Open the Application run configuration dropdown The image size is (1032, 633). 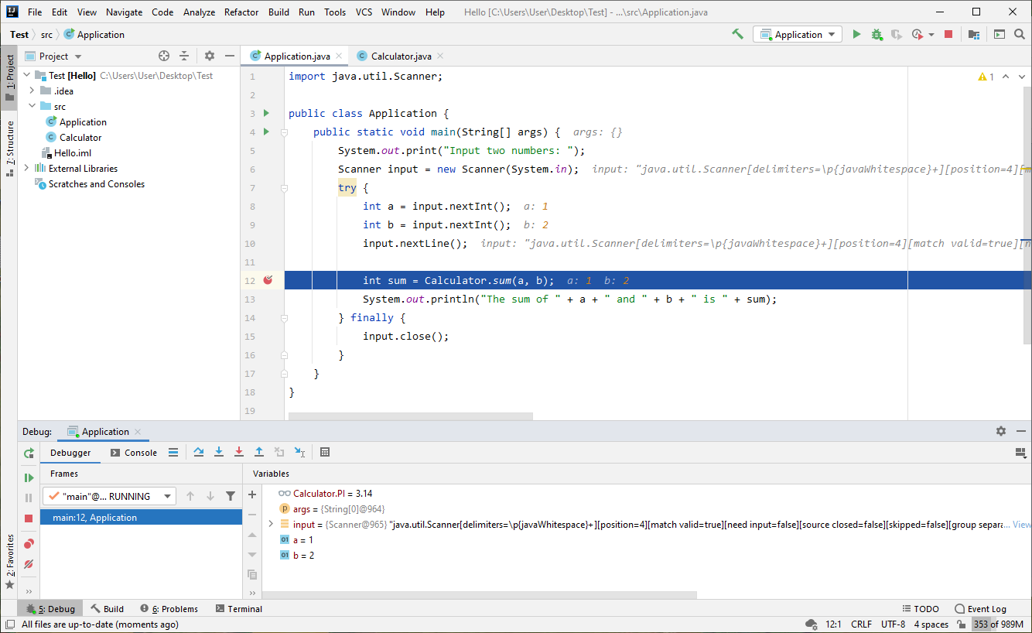(798, 34)
